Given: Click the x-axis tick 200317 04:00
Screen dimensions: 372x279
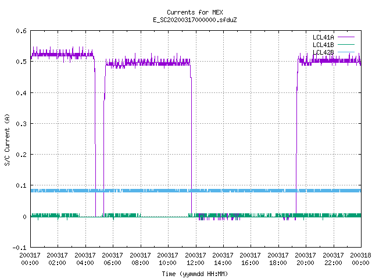Looking at the screenshot, I should (x=85, y=259).
